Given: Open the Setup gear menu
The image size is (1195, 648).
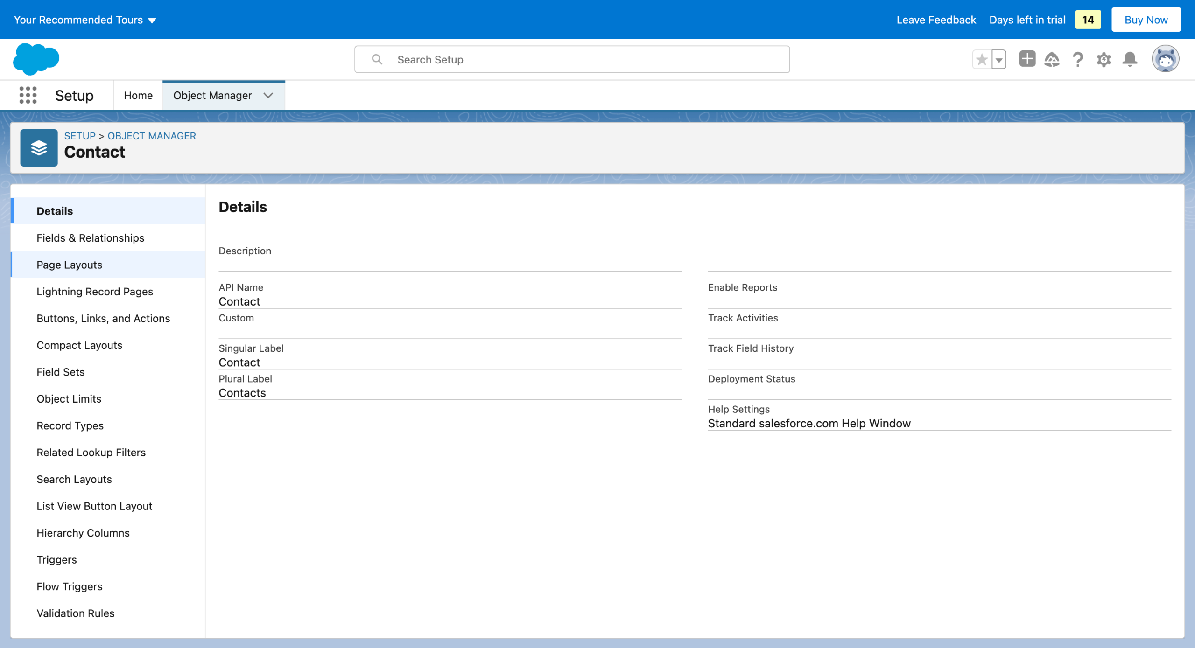Looking at the screenshot, I should pos(1104,59).
